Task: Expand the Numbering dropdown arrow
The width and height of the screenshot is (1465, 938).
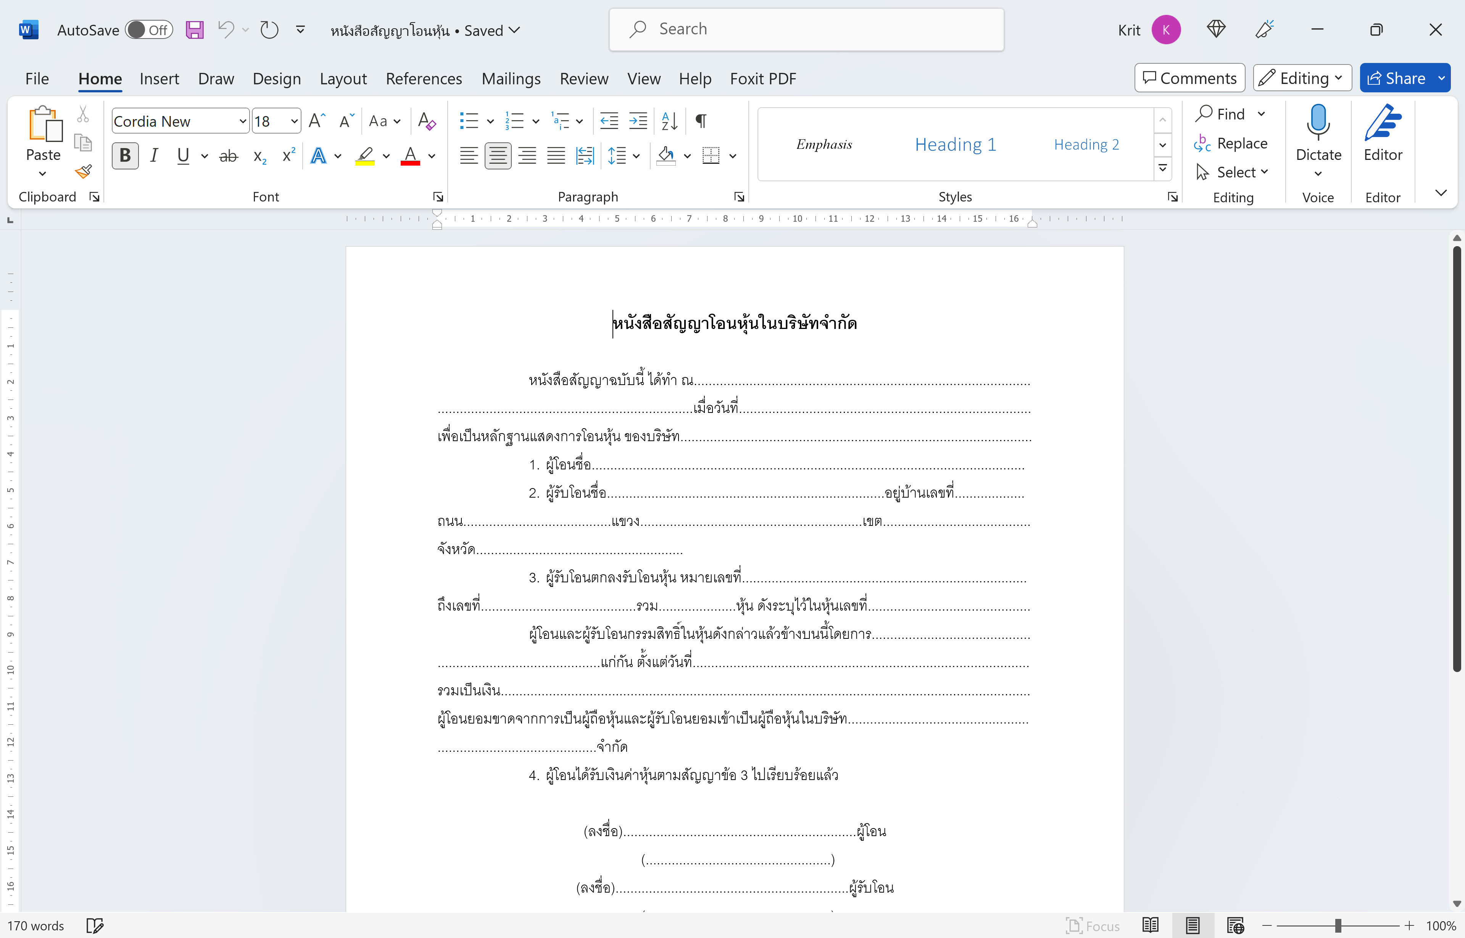Action: pos(536,121)
